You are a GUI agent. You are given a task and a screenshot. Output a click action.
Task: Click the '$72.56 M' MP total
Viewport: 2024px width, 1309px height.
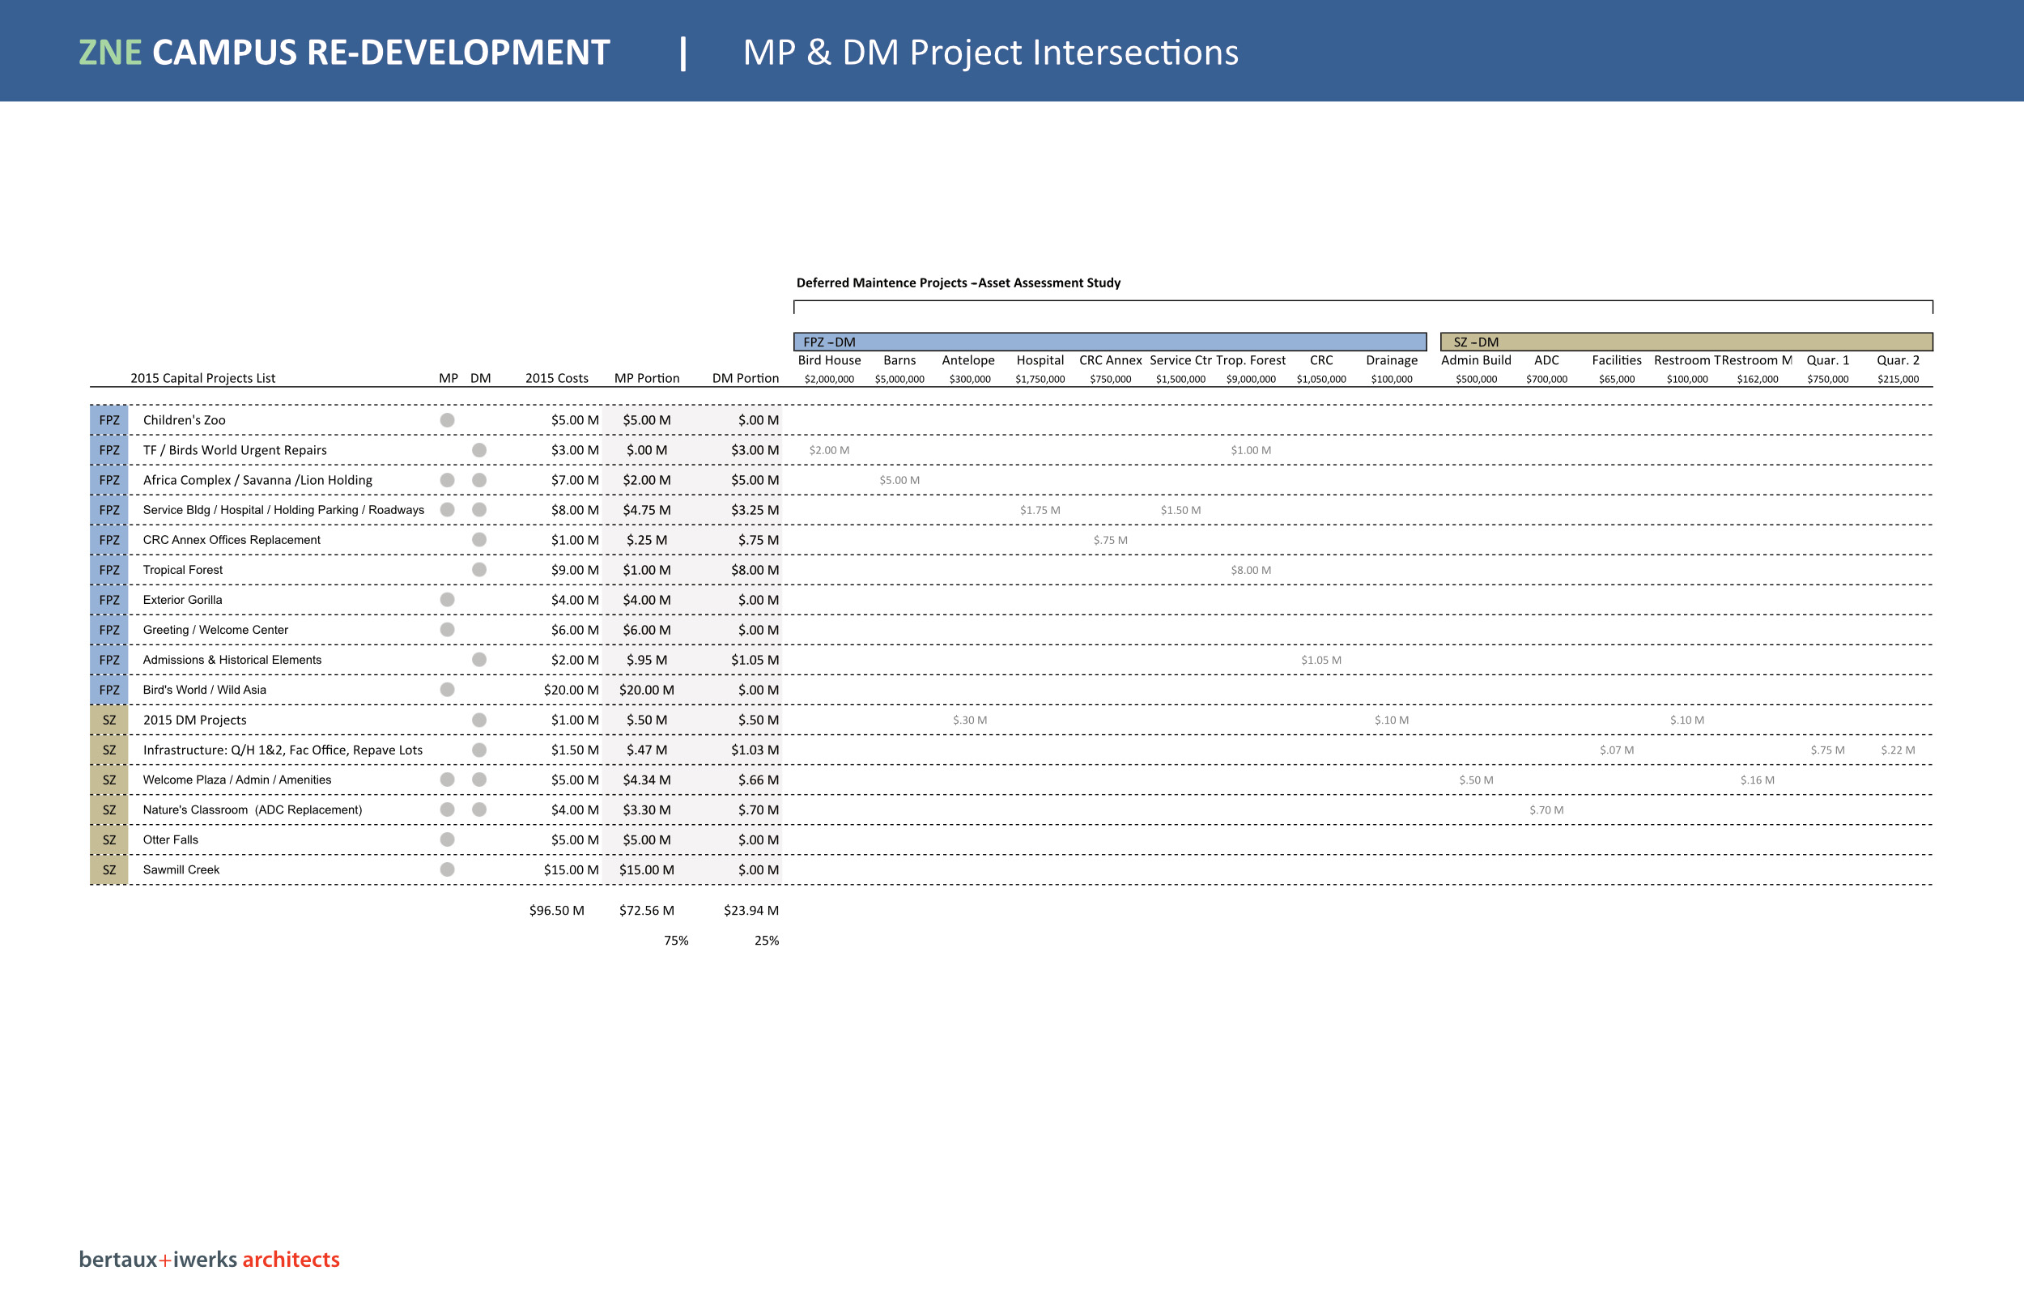click(647, 911)
